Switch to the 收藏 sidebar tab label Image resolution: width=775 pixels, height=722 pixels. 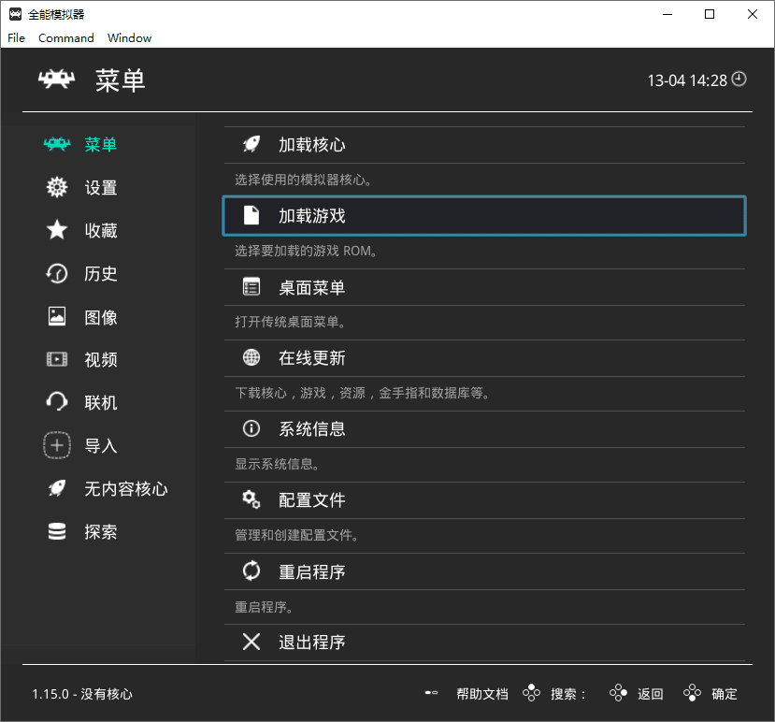coord(101,230)
